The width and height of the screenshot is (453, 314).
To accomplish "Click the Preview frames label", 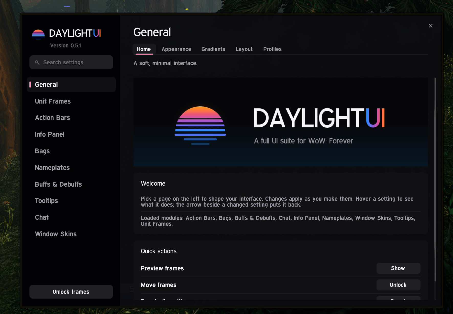I will [162, 268].
